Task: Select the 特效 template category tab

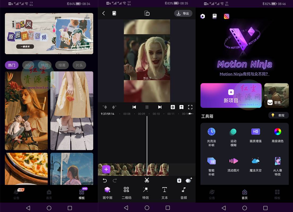Action: click(45, 65)
